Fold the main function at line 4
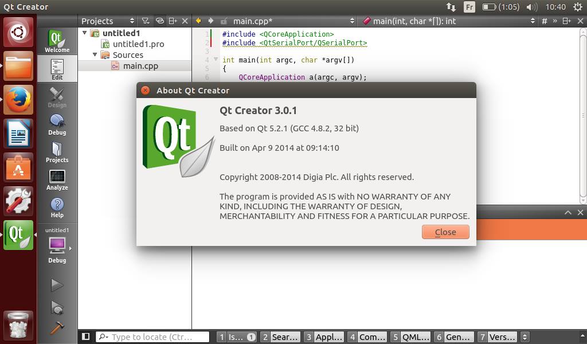Screen dimensions: 587x344 216,59
